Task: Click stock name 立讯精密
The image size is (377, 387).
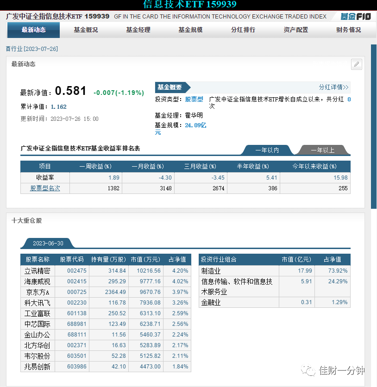Action: coord(38,271)
